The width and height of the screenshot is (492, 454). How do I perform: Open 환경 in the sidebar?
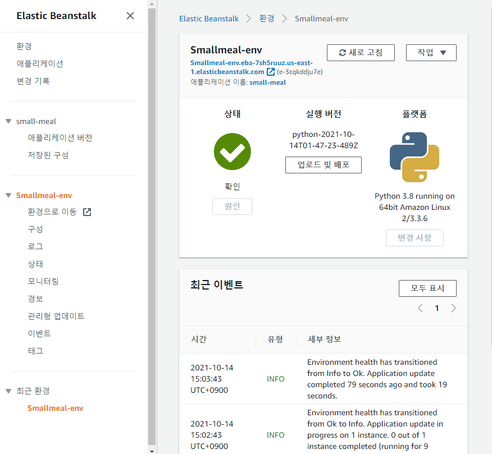pyautogui.click(x=24, y=47)
